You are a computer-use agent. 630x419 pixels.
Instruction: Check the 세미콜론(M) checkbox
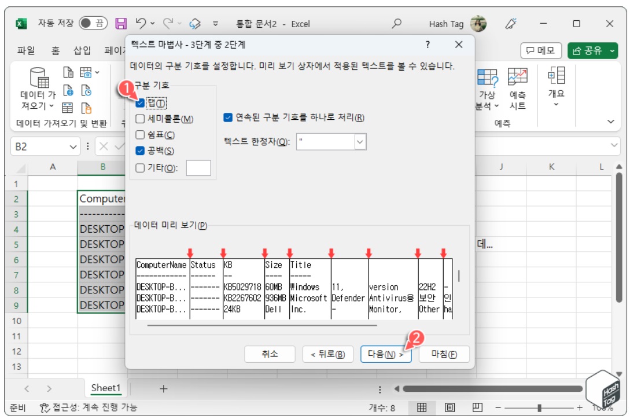pos(140,119)
